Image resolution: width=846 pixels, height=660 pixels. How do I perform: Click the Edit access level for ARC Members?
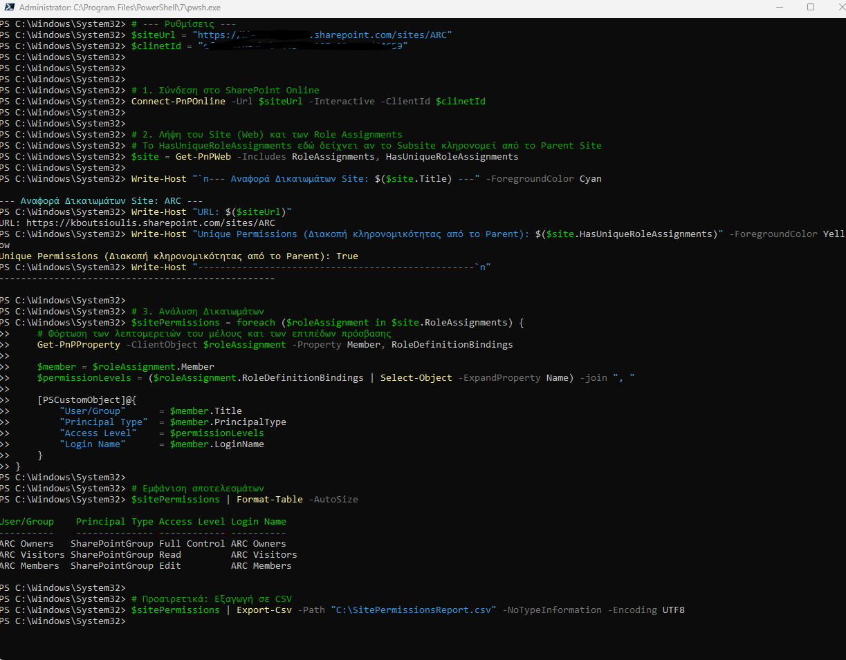coord(169,566)
